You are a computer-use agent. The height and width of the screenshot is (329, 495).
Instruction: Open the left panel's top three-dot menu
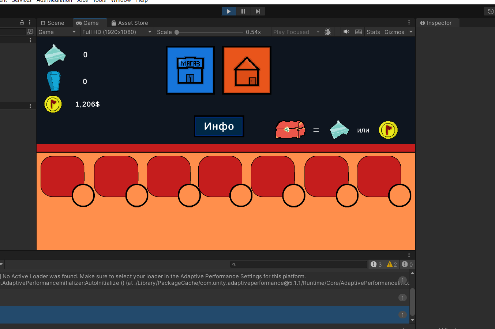point(30,23)
